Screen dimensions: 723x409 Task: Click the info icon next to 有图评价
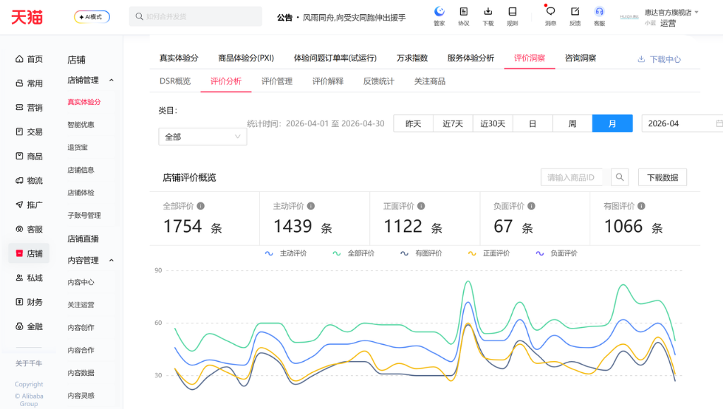pos(641,206)
